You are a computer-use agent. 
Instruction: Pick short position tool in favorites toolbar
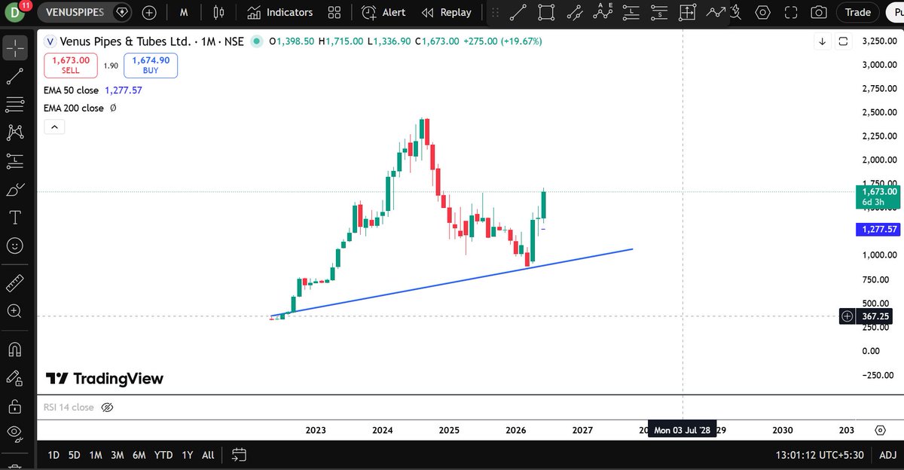(659, 13)
